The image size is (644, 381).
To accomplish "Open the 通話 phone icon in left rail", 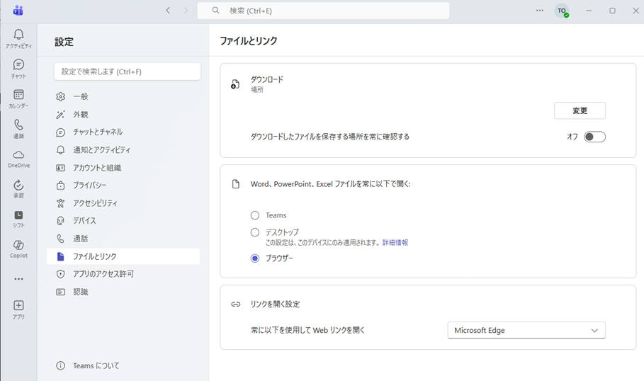I will pyautogui.click(x=18, y=128).
